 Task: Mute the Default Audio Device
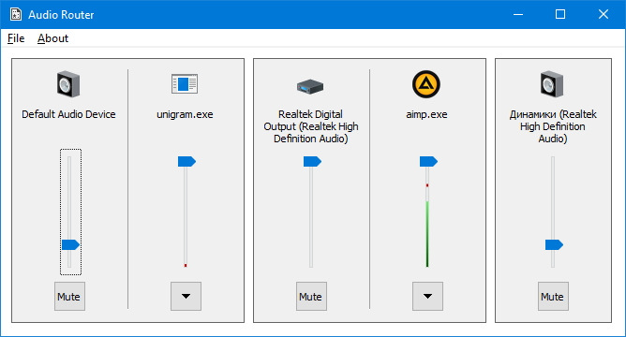(69, 297)
